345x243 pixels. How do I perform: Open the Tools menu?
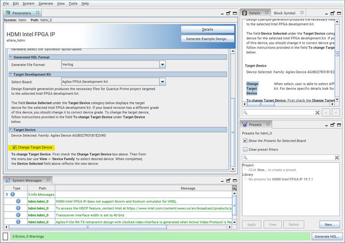tap(73, 3)
